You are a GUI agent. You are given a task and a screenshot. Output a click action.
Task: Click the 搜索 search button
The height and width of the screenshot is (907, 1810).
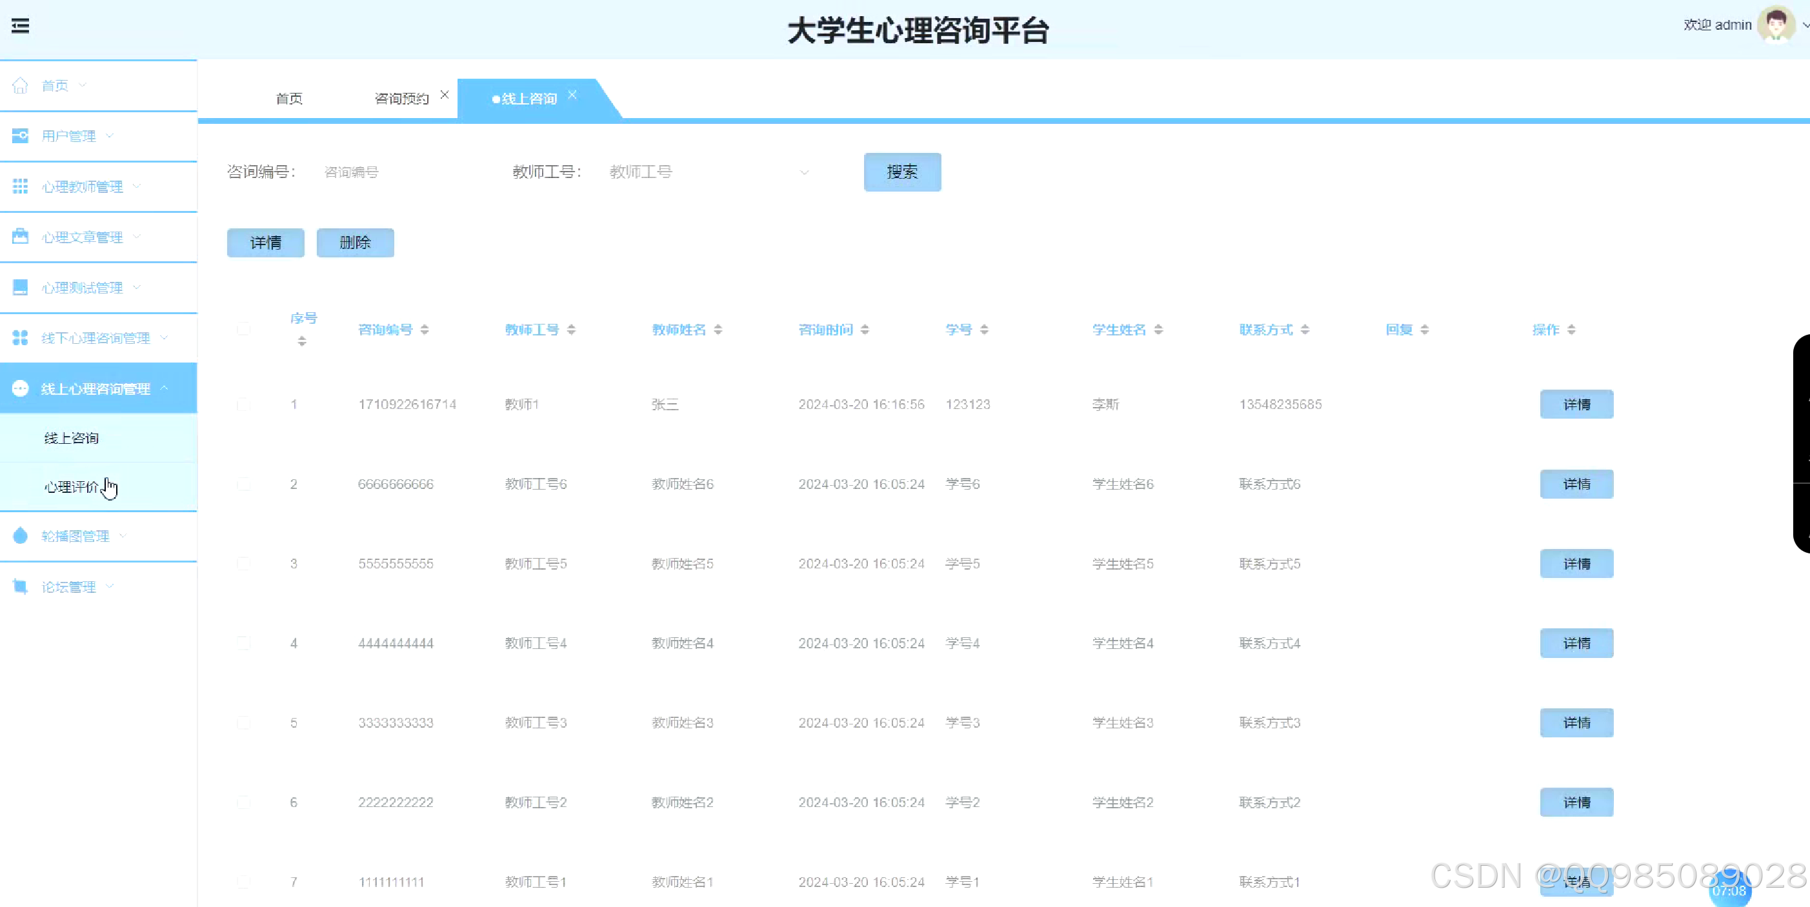click(x=901, y=172)
